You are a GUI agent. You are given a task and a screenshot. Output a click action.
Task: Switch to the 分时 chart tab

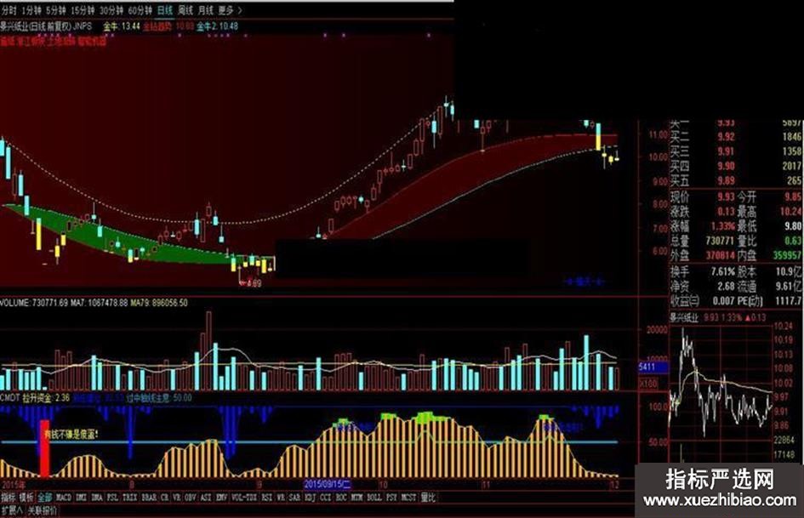point(9,10)
